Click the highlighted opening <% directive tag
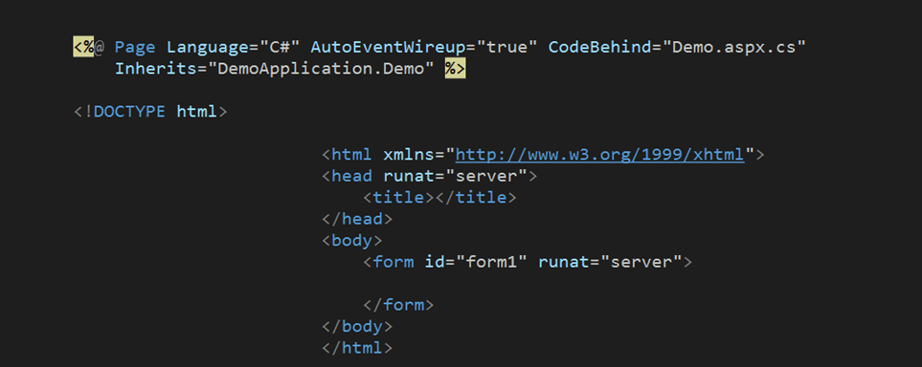The height and width of the screenshot is (367, 922). tap(83, 47)
